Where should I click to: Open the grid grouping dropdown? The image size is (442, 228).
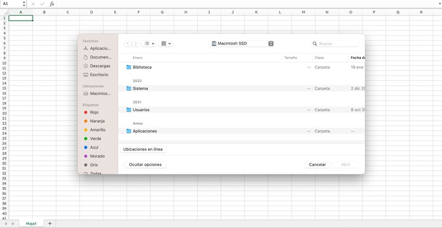click(x=166, y=43)
